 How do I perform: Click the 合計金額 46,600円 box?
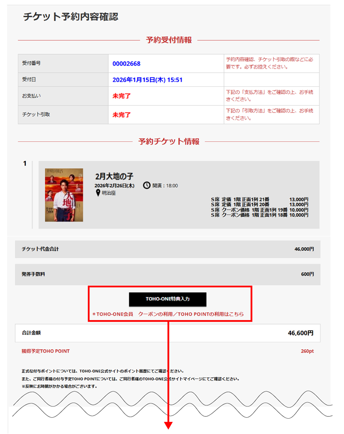(x=167, y=333)
